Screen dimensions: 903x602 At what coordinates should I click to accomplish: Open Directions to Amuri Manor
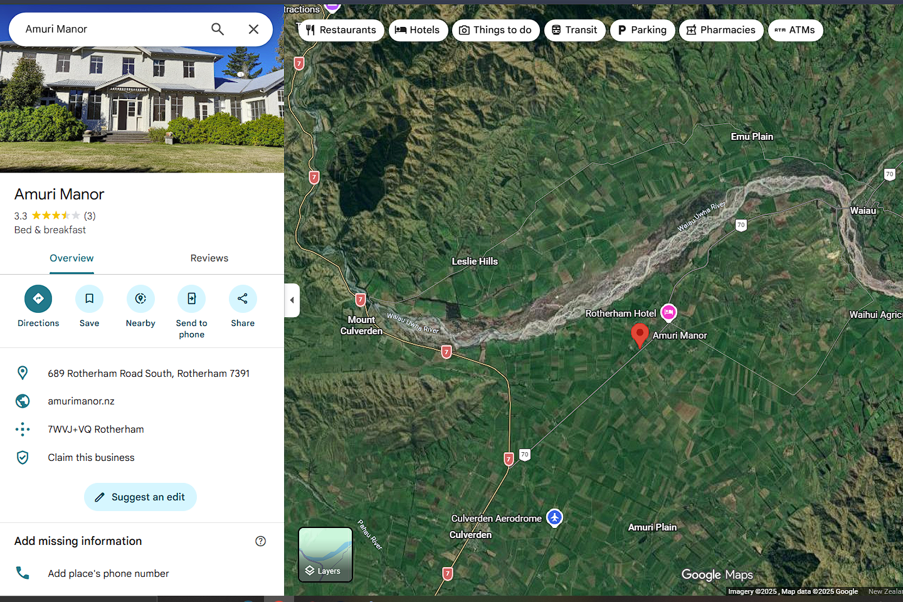pos(38,299)
